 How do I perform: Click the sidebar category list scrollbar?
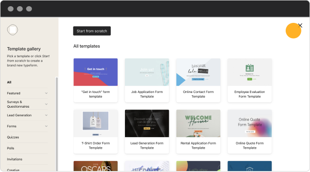(57, 124)
